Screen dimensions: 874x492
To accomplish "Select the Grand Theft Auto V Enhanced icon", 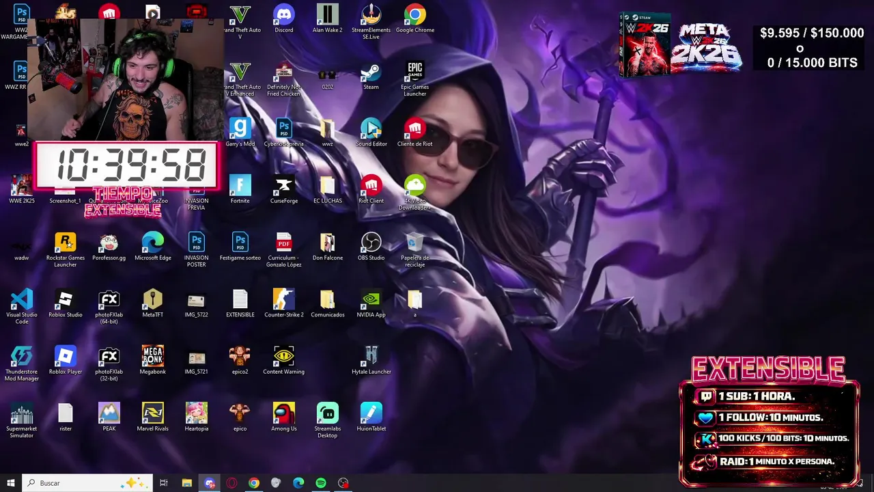I will (x=240, y=79).
